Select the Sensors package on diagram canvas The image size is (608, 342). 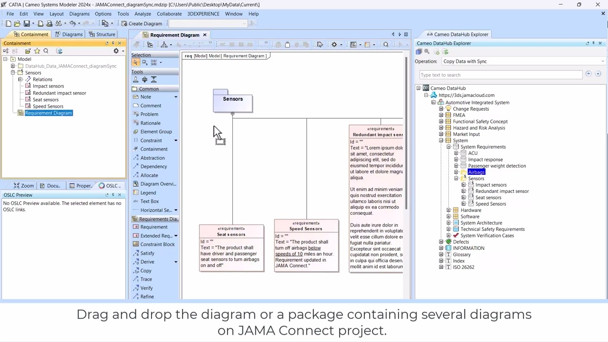coord(233,101)
